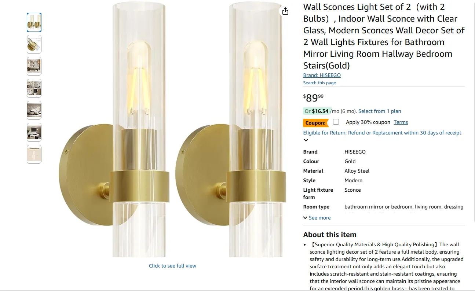
Task: Open Select from 1 plan financing option
Action: (379, 111)
